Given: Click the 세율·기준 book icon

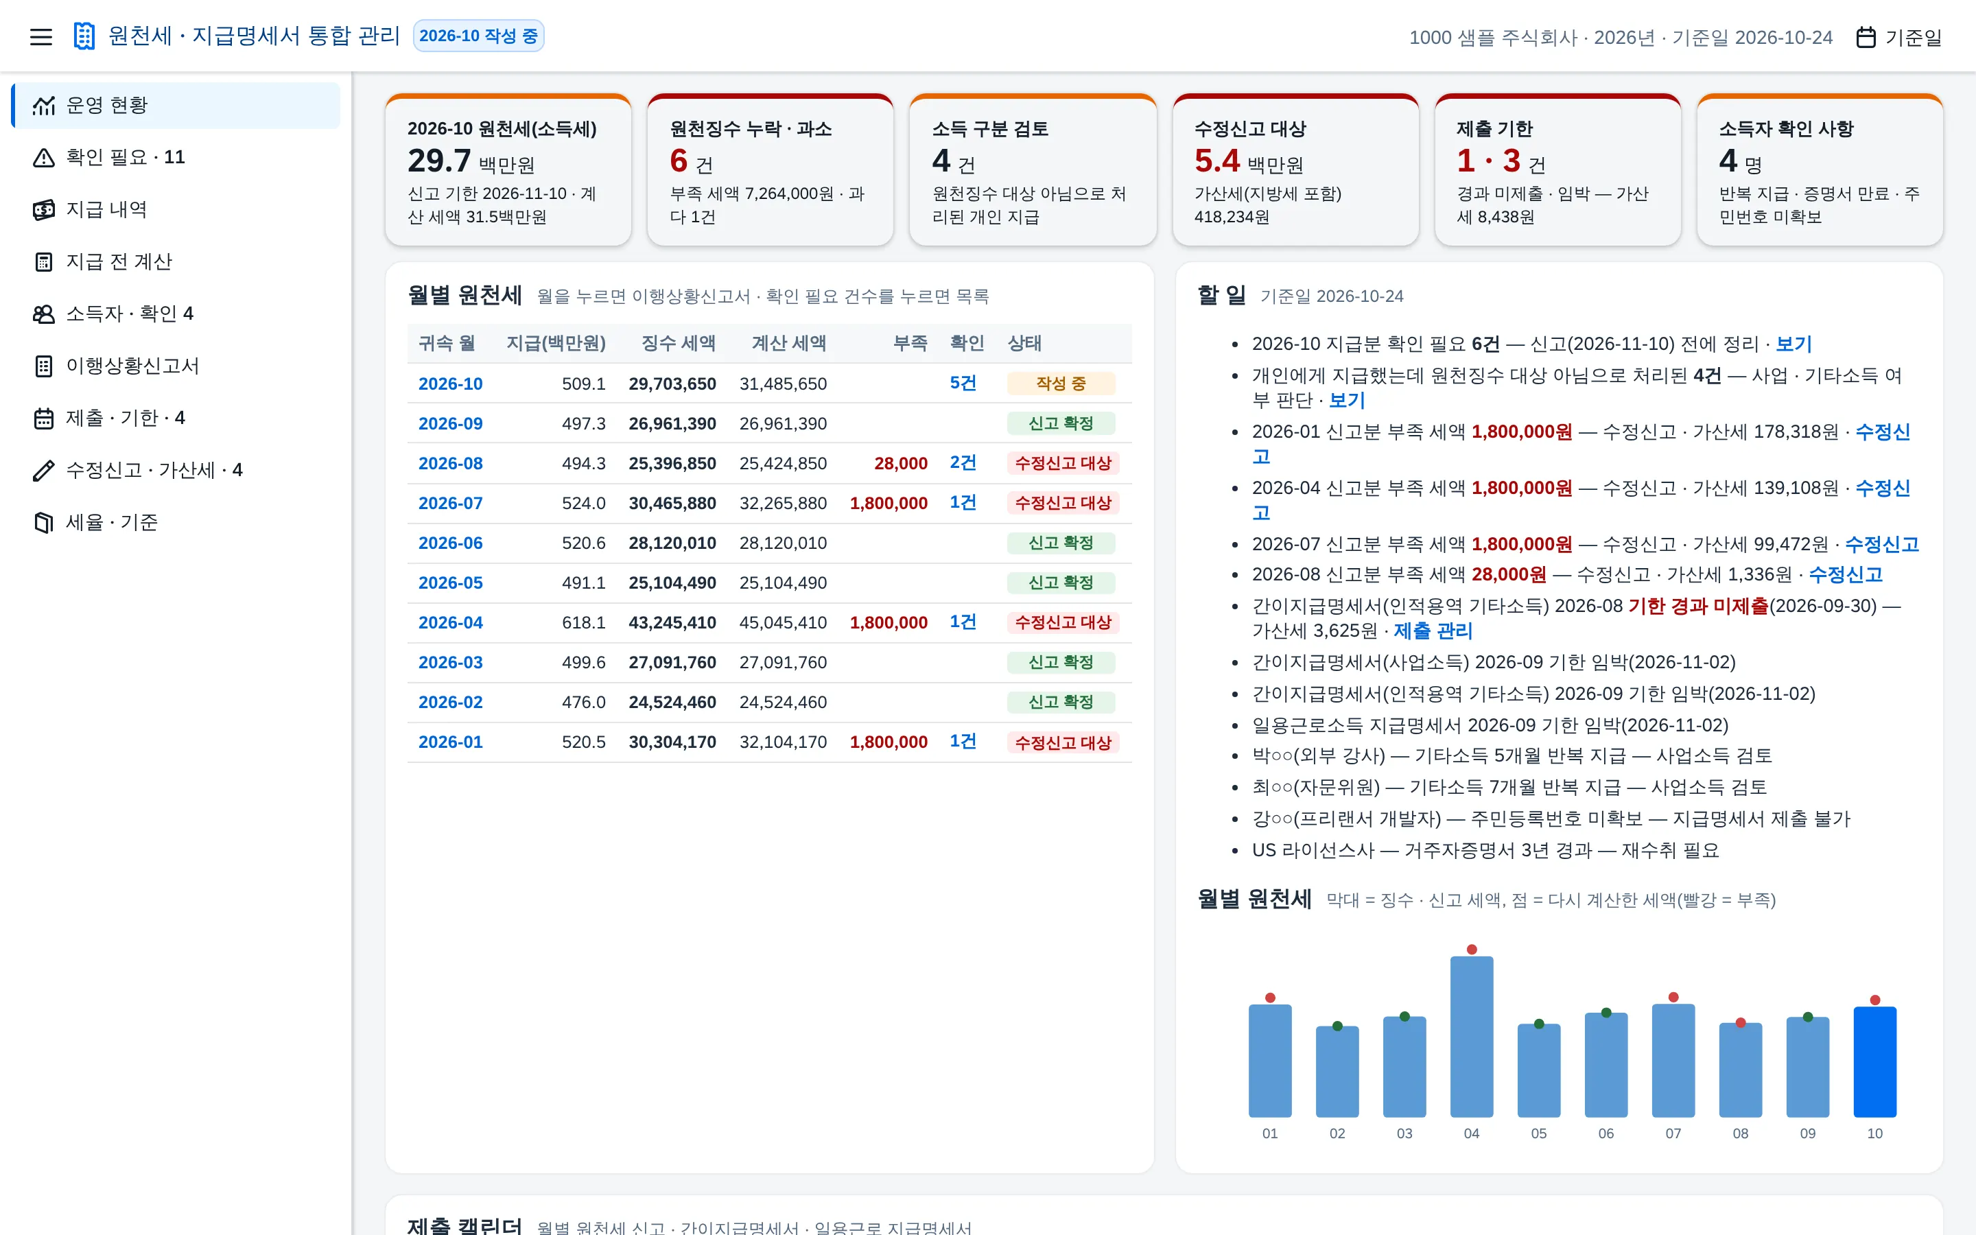Looking at the screenshot, I should (43, 523).
